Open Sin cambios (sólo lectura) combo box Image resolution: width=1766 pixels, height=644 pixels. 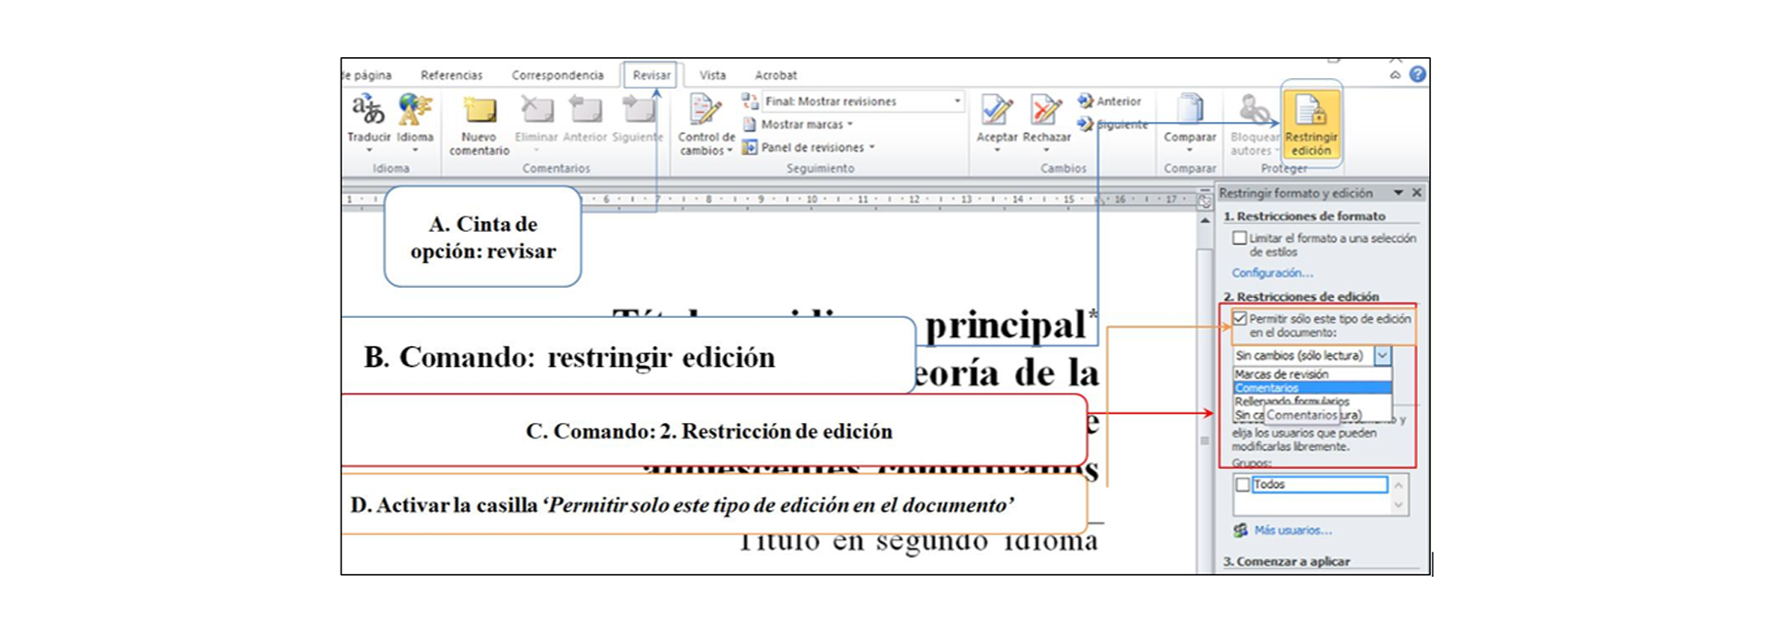point(1311,356)
